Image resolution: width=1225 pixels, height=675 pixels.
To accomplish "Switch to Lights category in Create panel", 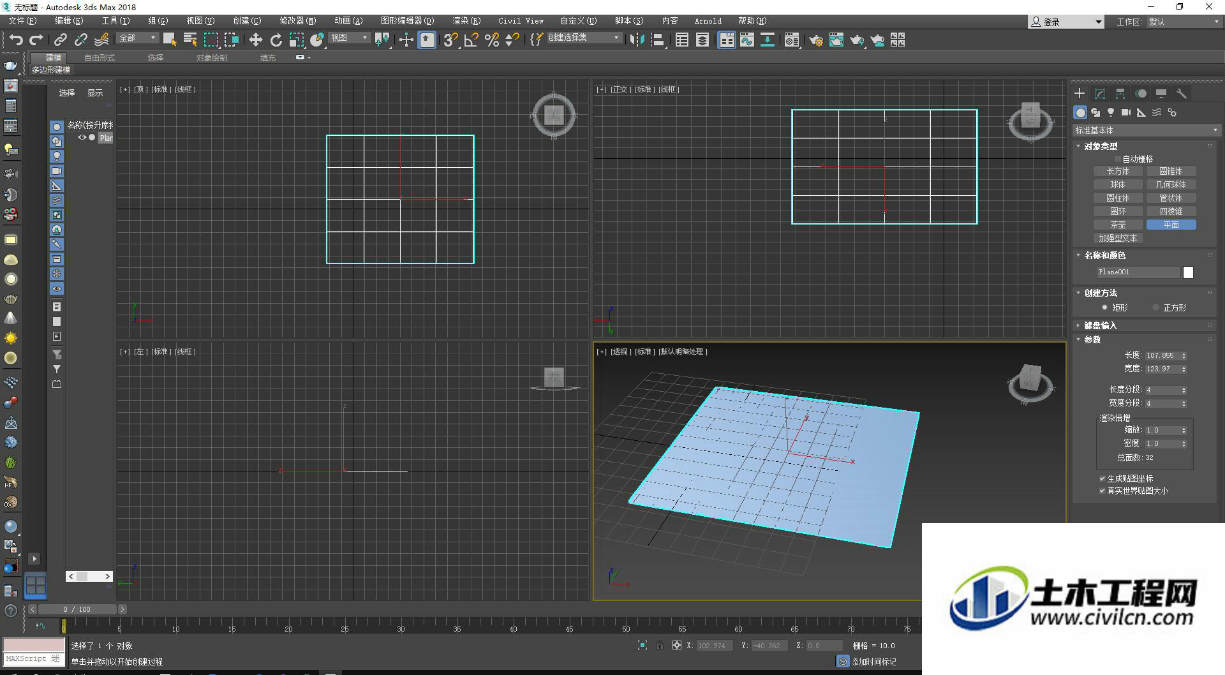I will [x=1111, y=112].
